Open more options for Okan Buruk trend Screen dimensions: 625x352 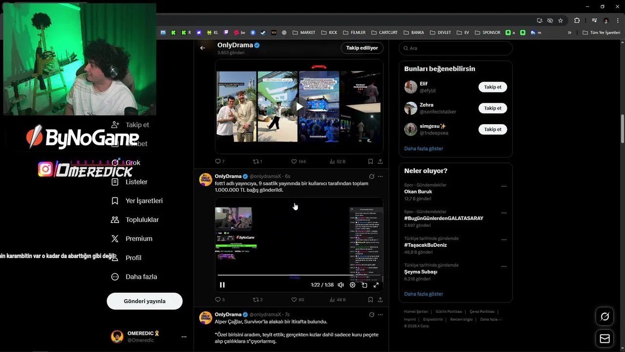coord(504,186)
